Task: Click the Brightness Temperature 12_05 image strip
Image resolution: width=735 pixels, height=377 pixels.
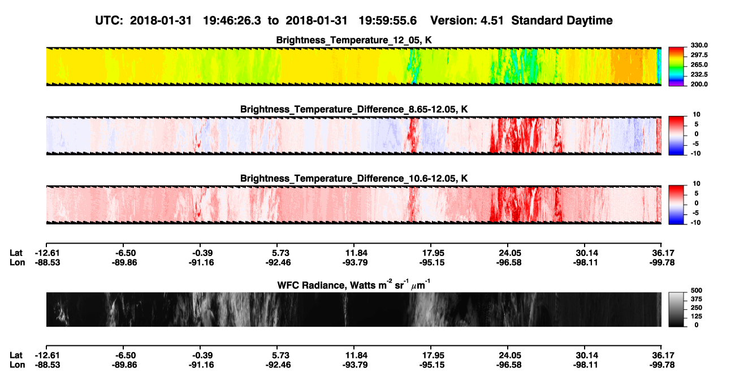Action: 353,66
